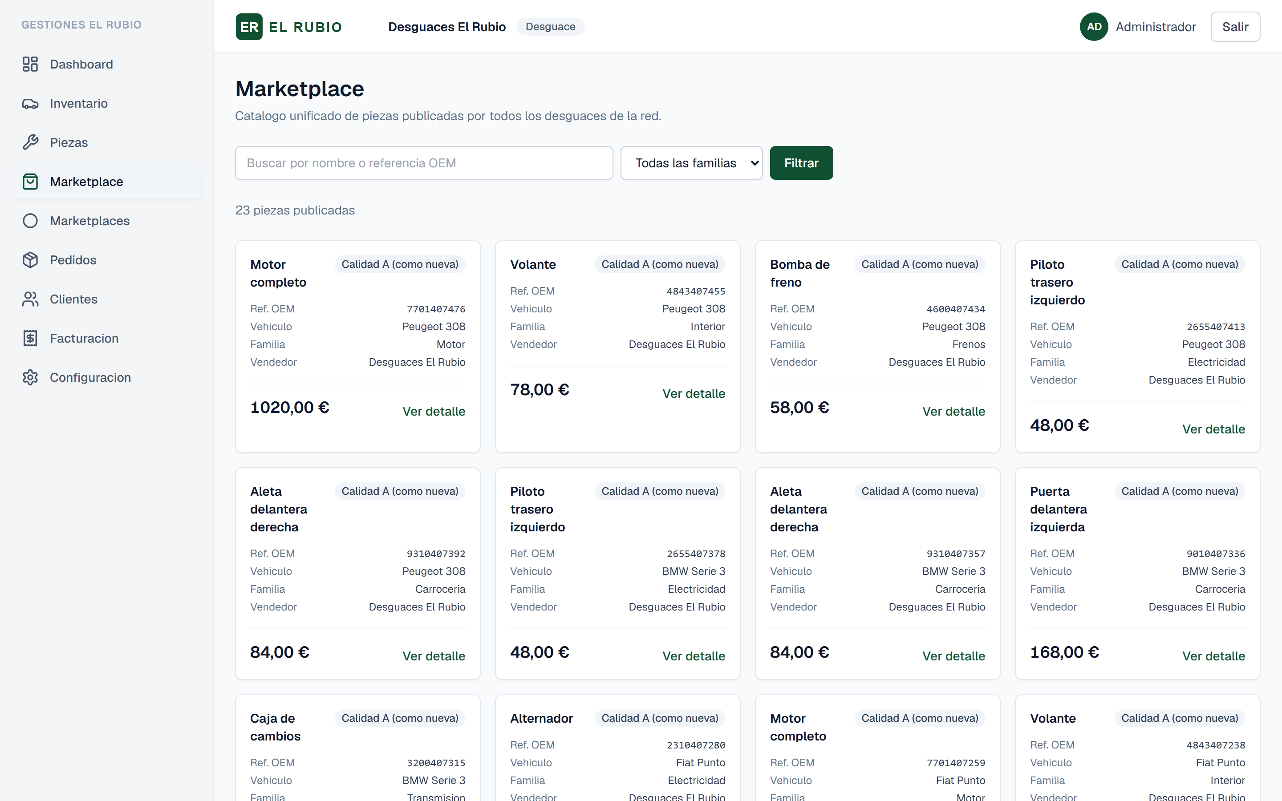Click the Facturacion receipt icon
The image size is (1282, 801).
tap(30, 339)
